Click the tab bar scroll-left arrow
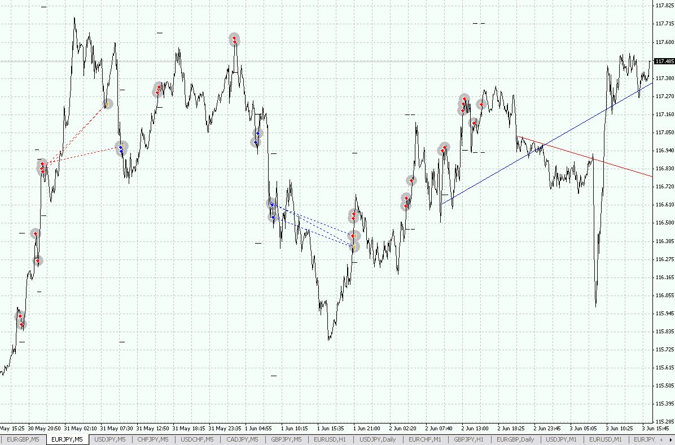This screenshot has width=675, height=445. pyautogui.click(x=661, y=439)
